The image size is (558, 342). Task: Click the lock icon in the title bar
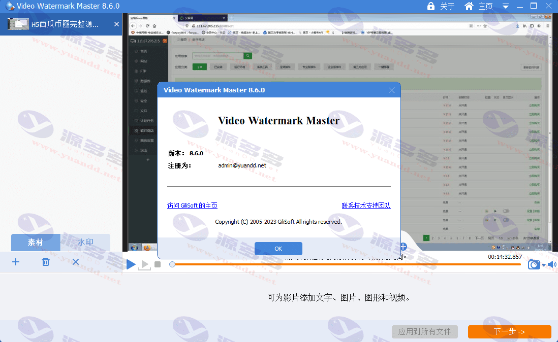coord(430,6)
